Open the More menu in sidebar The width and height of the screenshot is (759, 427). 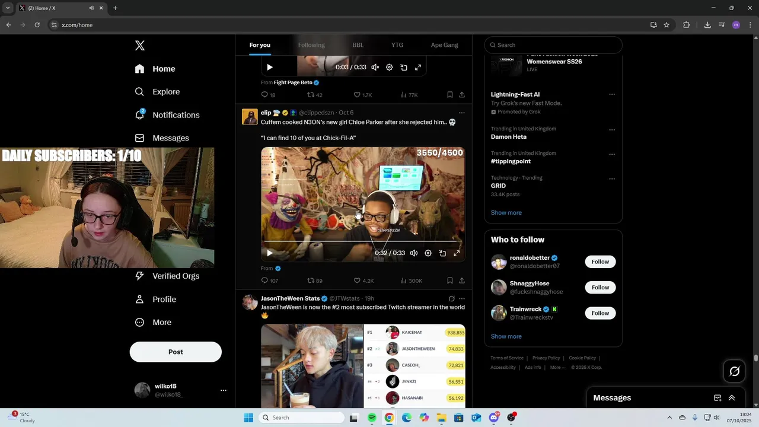tap(153, 323)
